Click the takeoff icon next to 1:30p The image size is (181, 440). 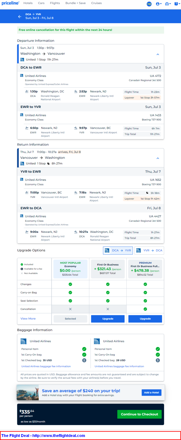(27, 91)
